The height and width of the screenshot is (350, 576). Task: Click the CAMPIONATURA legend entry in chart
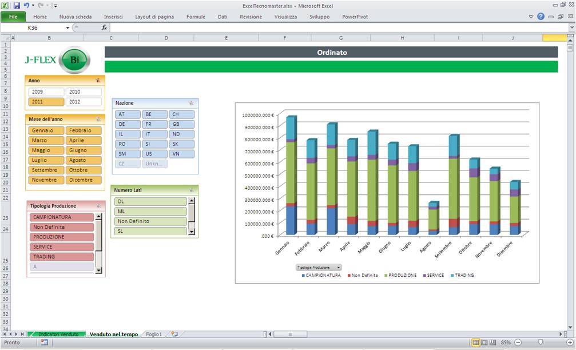point(321,275)
